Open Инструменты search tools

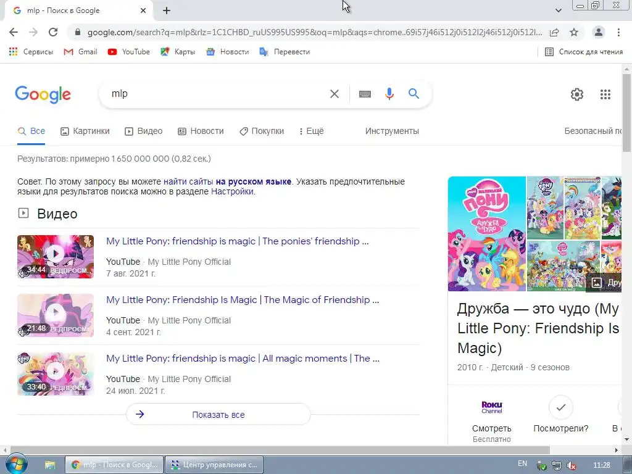[392, 131]
